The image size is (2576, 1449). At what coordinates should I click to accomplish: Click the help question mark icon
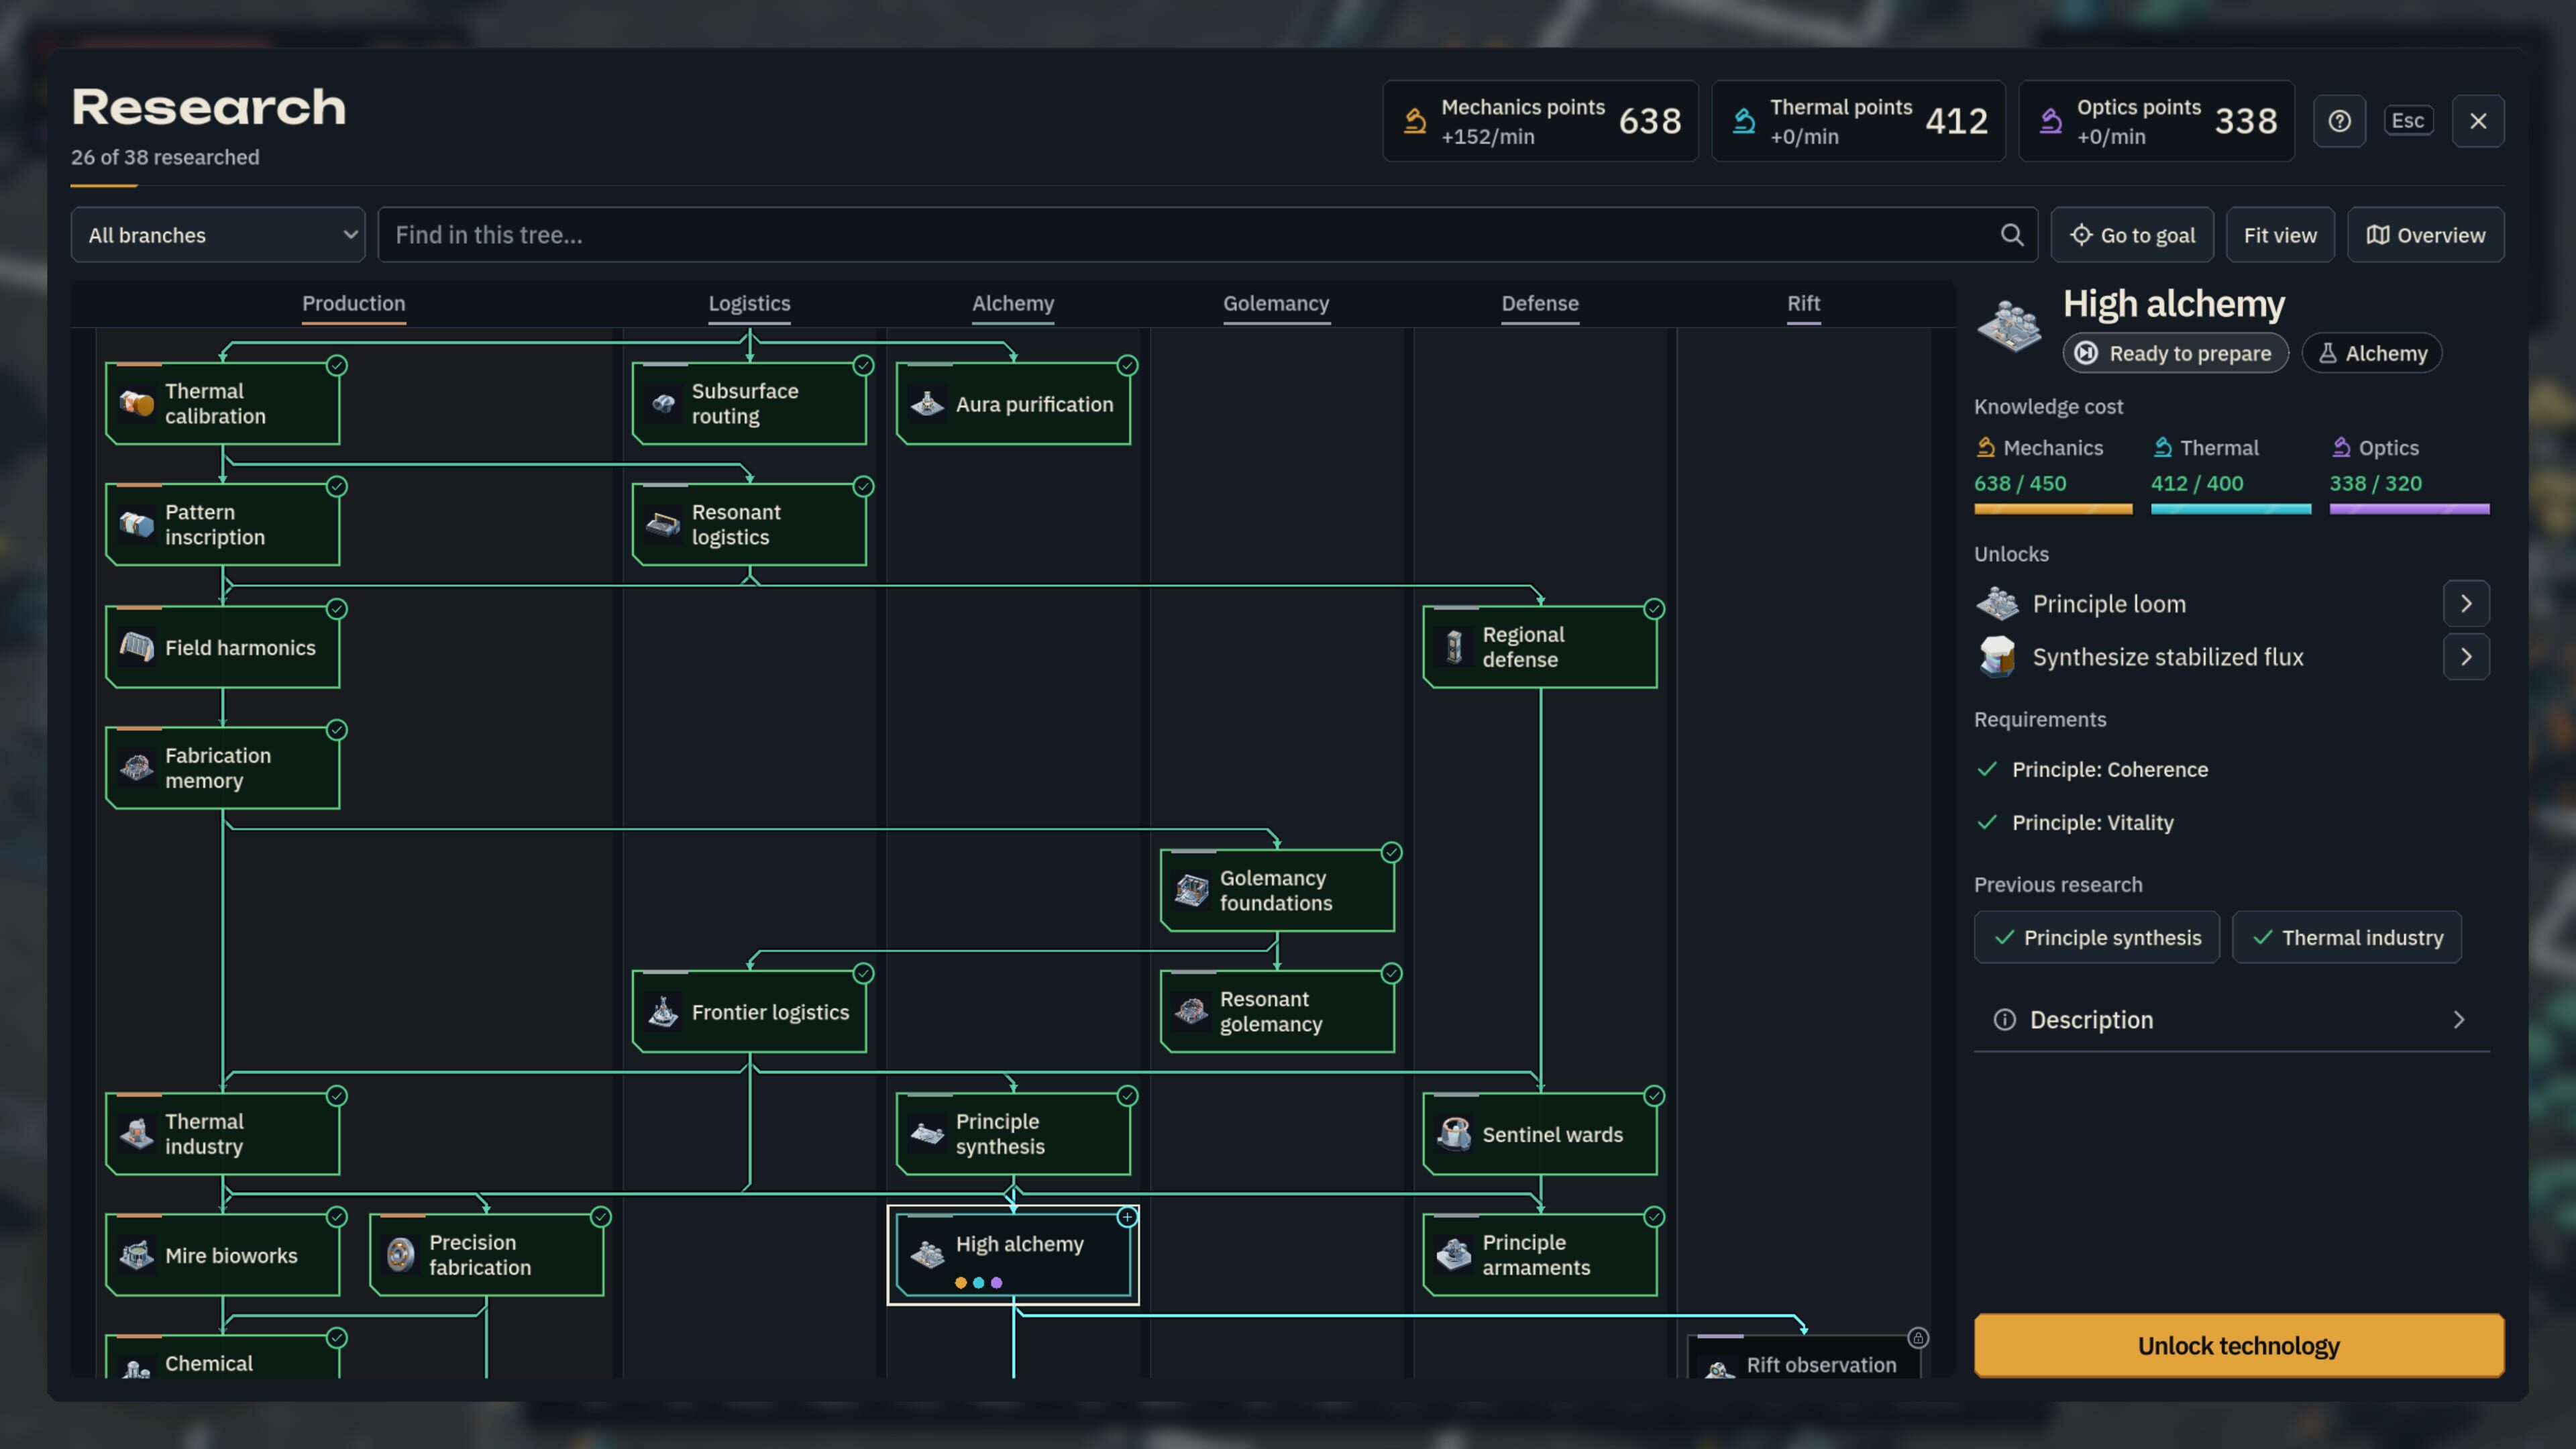coord(2339,121)
